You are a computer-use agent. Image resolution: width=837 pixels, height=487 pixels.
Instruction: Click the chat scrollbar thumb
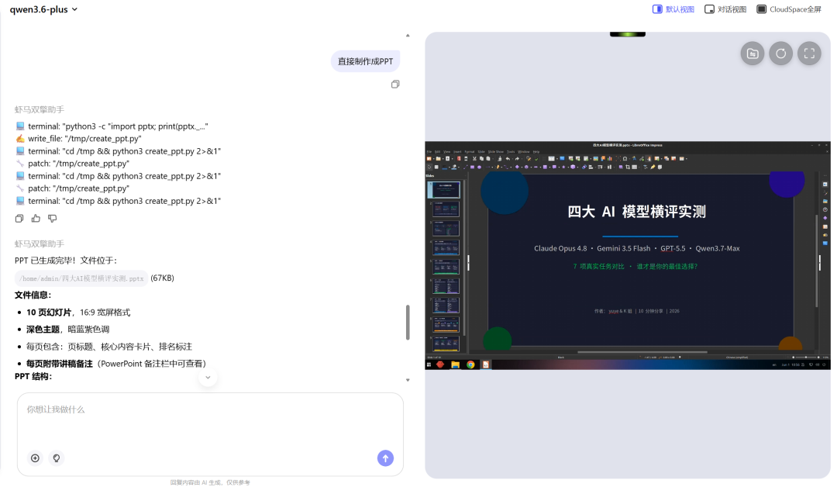(x=408, y=323)
